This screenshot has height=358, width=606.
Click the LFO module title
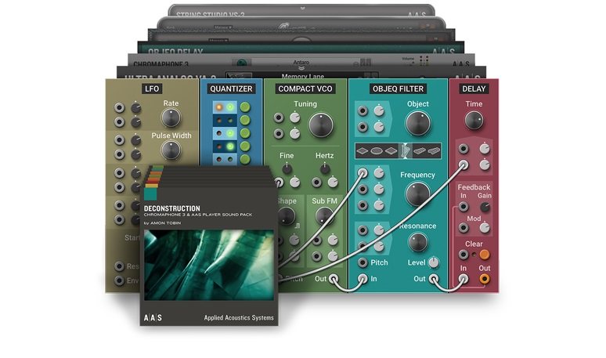point(152,89)
